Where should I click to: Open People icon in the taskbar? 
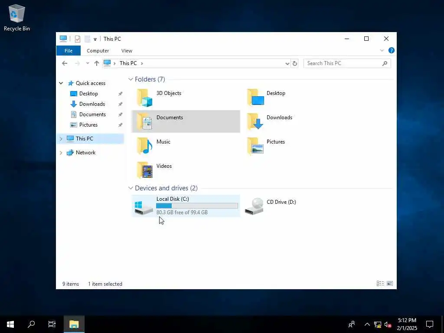[x=352, y=324]
